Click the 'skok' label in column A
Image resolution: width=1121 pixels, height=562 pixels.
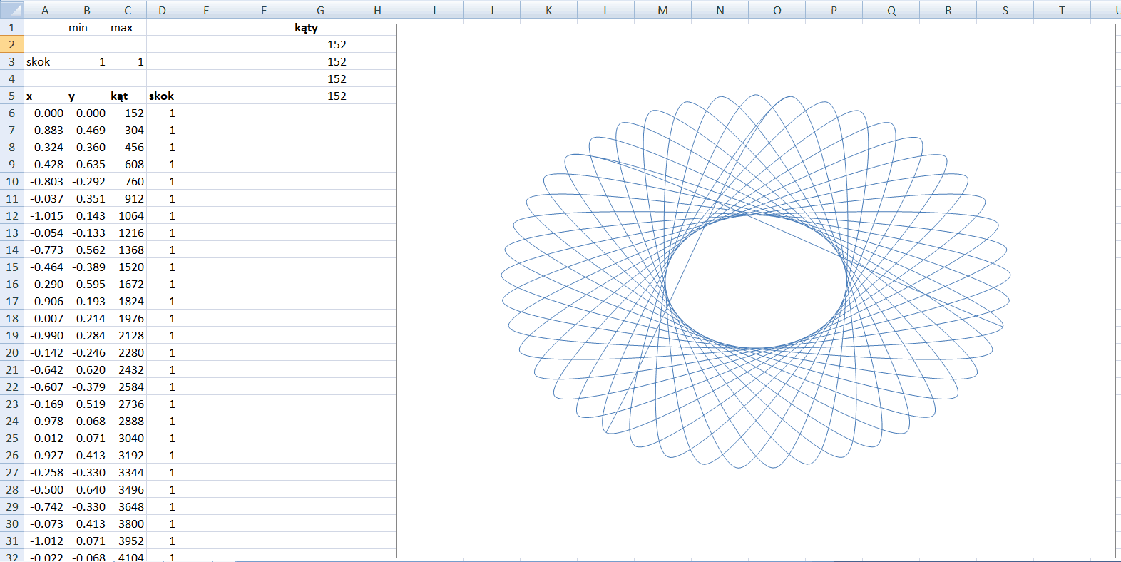pos(45,61)
